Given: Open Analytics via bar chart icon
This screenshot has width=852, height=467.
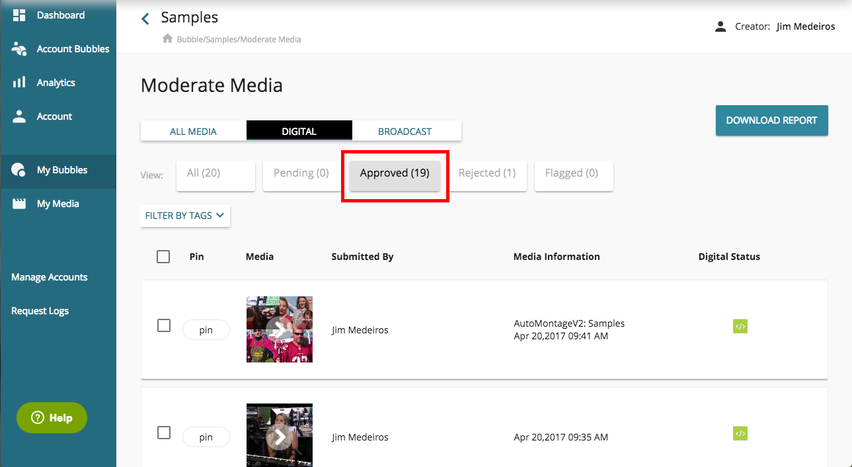Looking at the screenshot, I should (19, 83).
